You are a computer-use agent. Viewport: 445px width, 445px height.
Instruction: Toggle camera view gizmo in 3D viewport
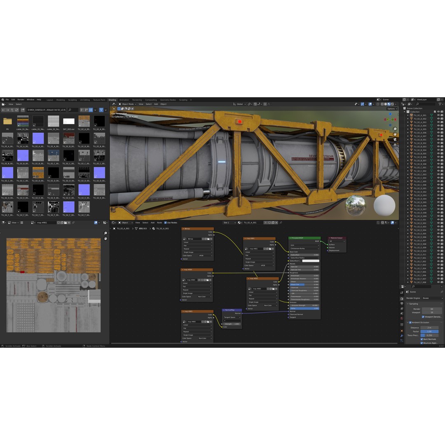point(395,139)
